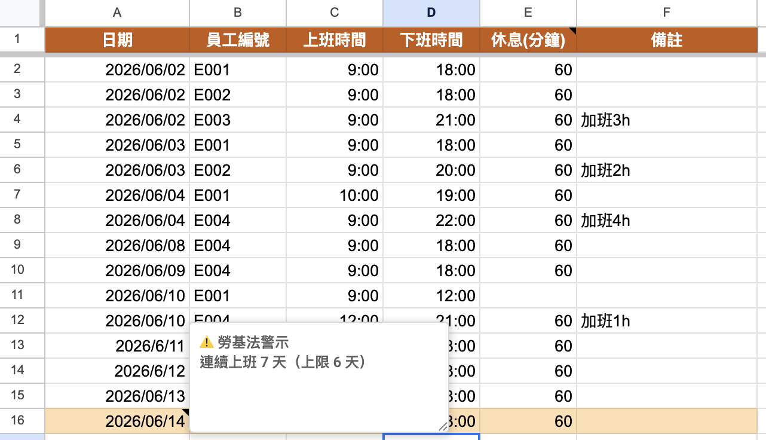This screenshot has width=766, height=440.
Task: Select the 2026/06/09 date cell
Action: tap(117, 271)
